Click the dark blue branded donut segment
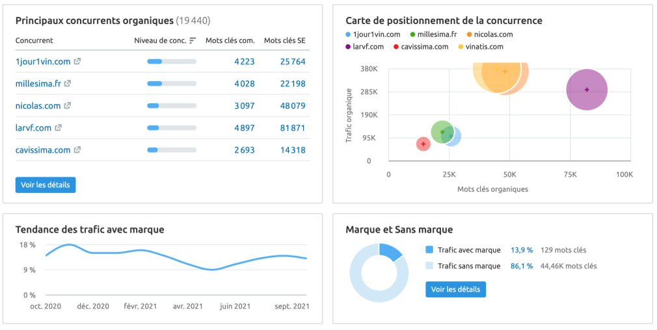This screenshot has width=657, height=330. tap(390, 252)
